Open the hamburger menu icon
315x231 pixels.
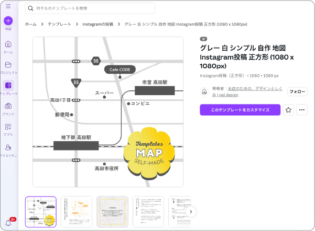8,6
